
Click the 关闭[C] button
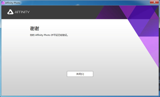[x=80, y=74]
